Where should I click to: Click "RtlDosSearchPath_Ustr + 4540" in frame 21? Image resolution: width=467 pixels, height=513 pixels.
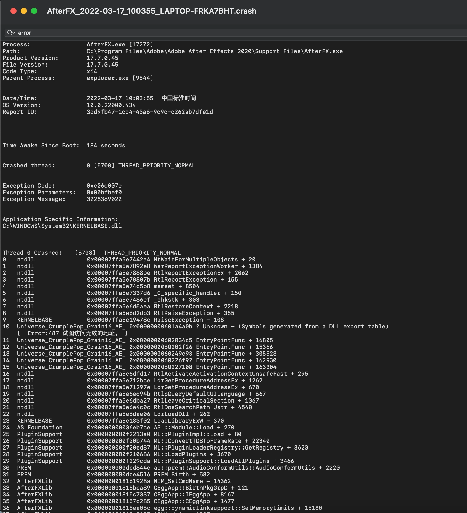point(203,407)
